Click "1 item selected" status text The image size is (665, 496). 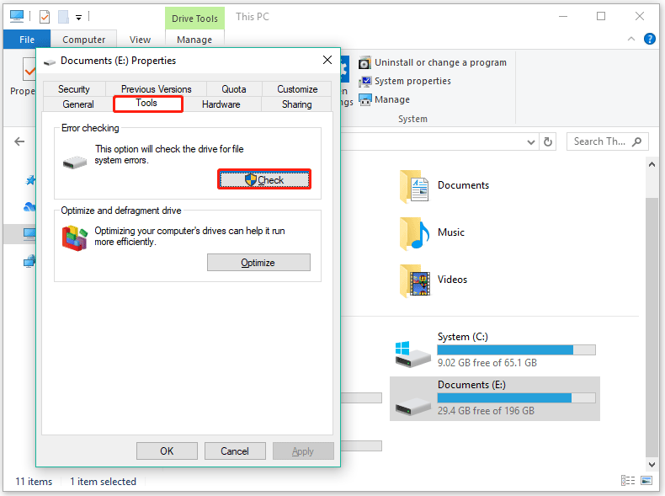103,482
